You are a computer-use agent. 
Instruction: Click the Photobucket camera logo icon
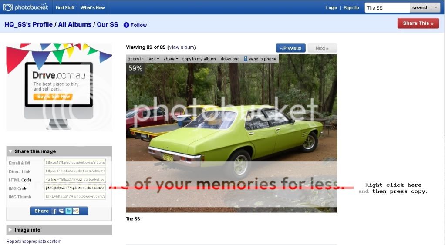coord(8,7)
